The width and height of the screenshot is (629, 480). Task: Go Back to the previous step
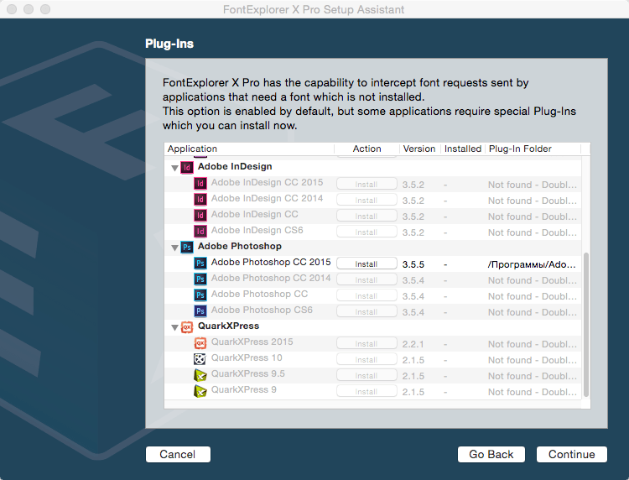[x=491, y=454]
